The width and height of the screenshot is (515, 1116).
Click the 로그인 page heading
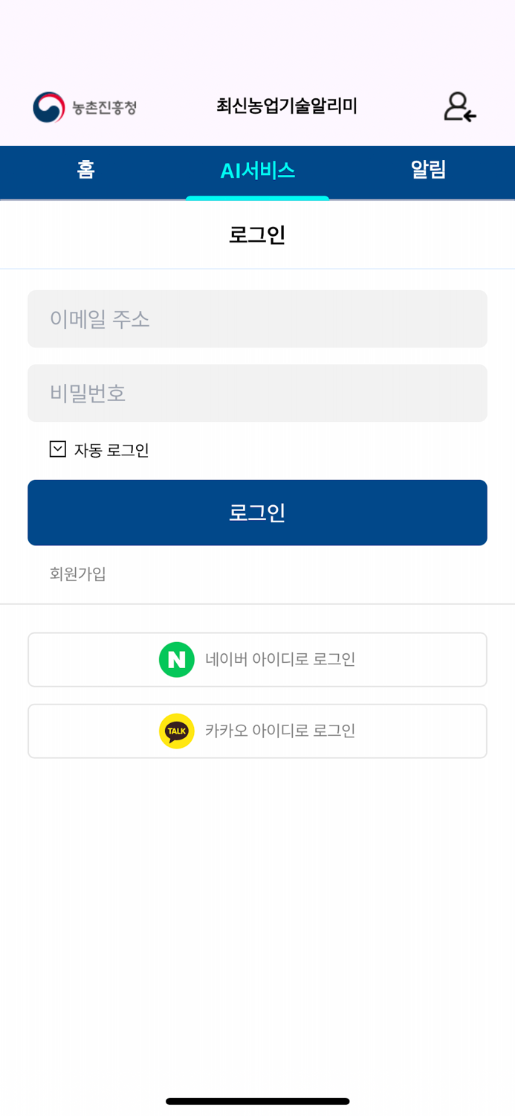(x=257, y=233)
